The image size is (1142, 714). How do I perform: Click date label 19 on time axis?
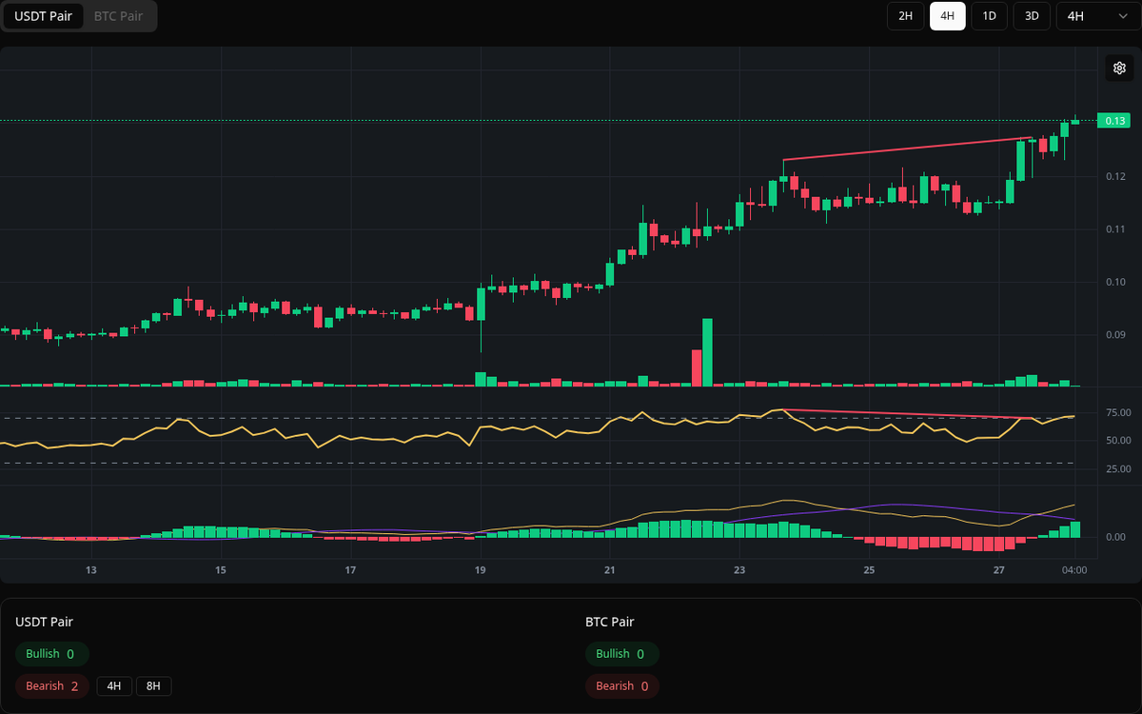(x=480, y=570)
